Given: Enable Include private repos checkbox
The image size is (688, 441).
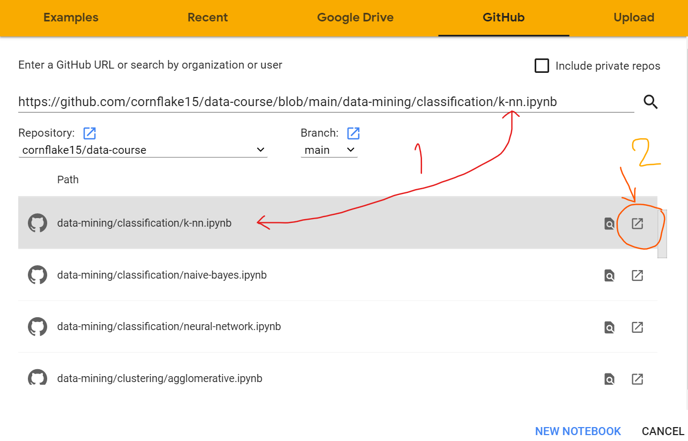Looking at the screenshot, I should tap(542, 66).
